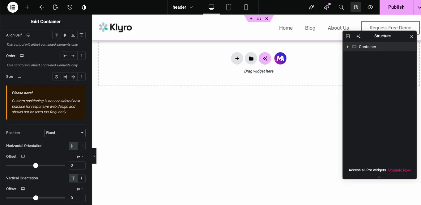421x205 pixels.
Task: Open the Position dropdown set to Fixed
Action: (x=65, y=133)
